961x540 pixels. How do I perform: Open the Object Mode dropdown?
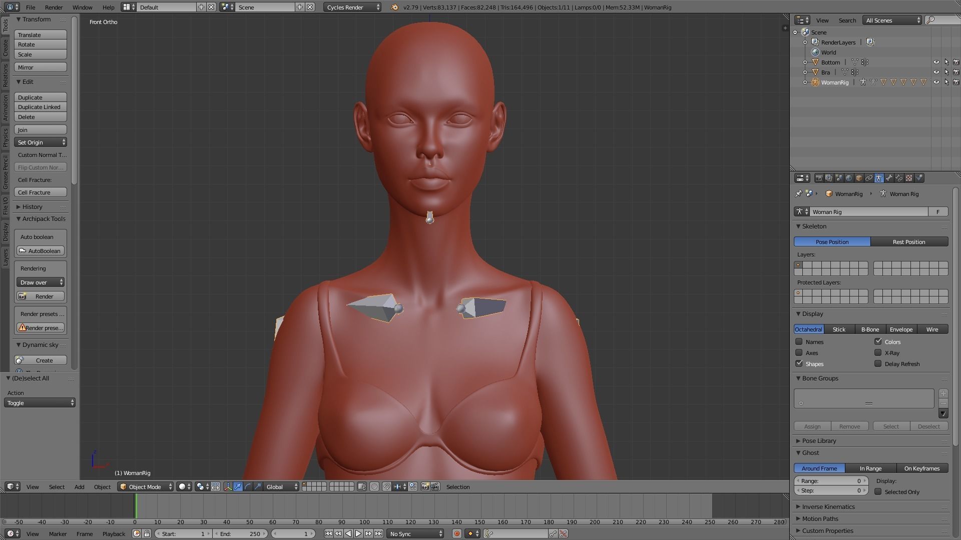[145, 486]
